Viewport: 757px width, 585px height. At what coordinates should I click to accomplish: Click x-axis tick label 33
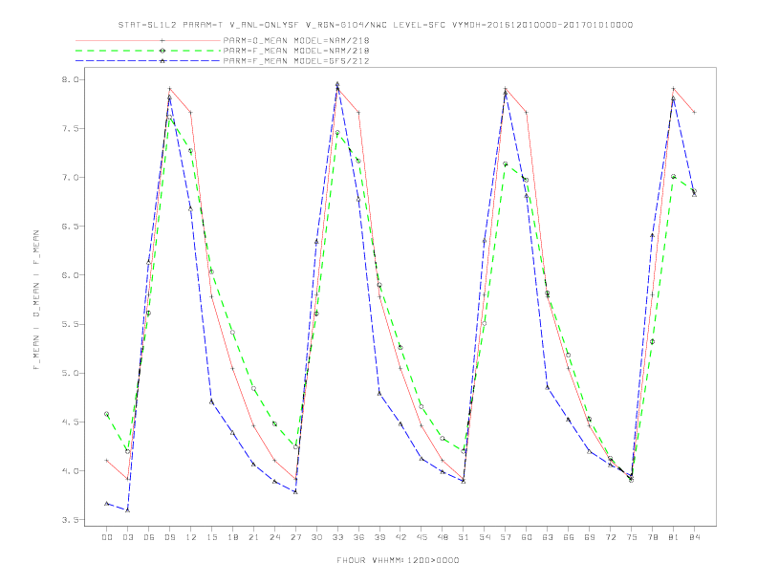337,537
